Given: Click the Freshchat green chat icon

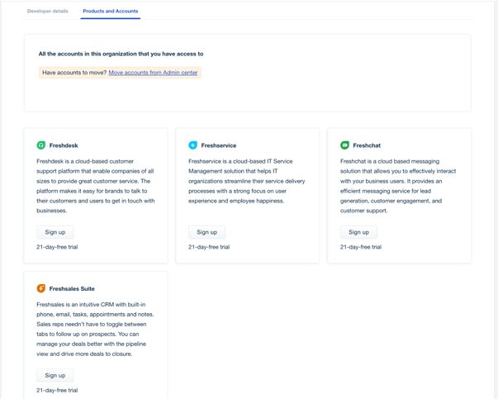Looking at the screenshot, I should pyautogui.click(x=344, y=145).
